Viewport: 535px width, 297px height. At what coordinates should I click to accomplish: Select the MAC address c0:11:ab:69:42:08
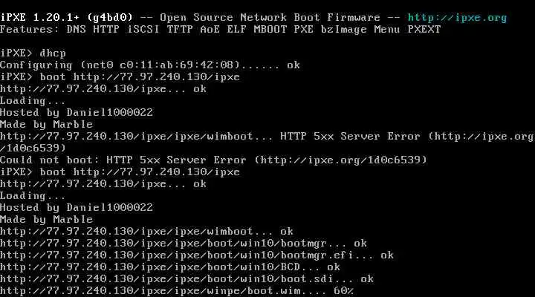[x=180, y=65]
